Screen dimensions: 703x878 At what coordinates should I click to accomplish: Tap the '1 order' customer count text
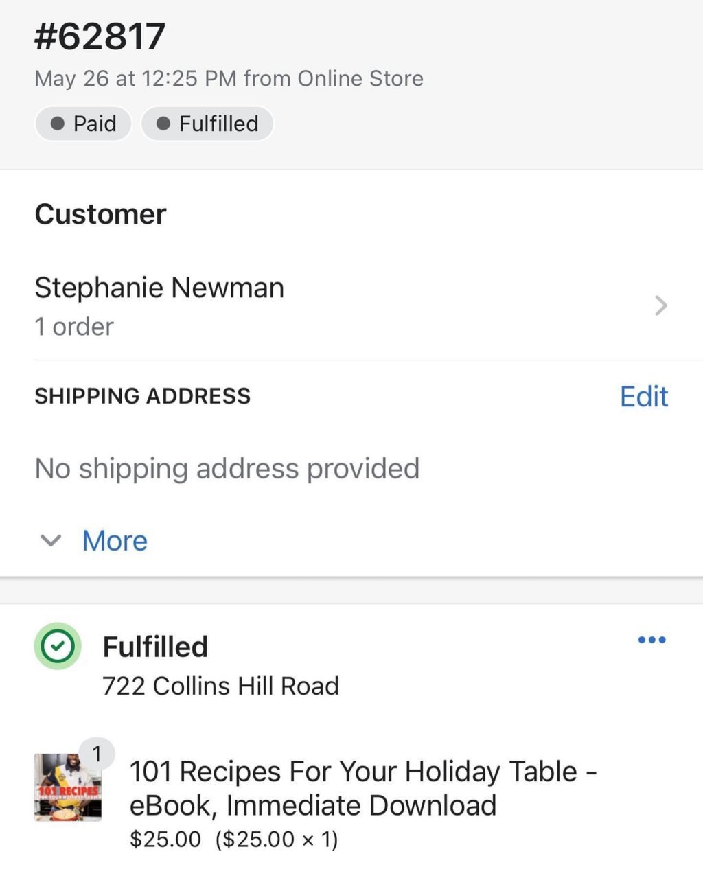coord(74,327)
